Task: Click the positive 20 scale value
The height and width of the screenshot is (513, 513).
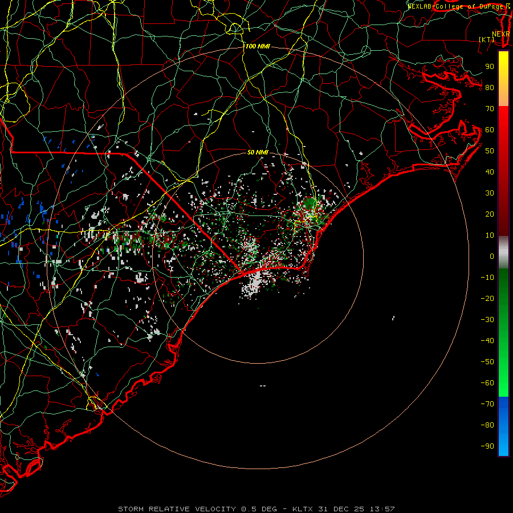Action: pos(490,214)
